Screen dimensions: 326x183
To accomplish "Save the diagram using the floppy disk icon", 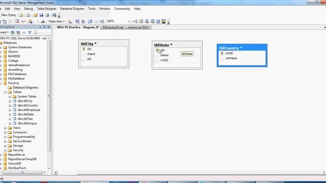I will (41, 15).
